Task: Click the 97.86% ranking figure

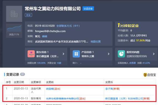Action: coord(141,41)
